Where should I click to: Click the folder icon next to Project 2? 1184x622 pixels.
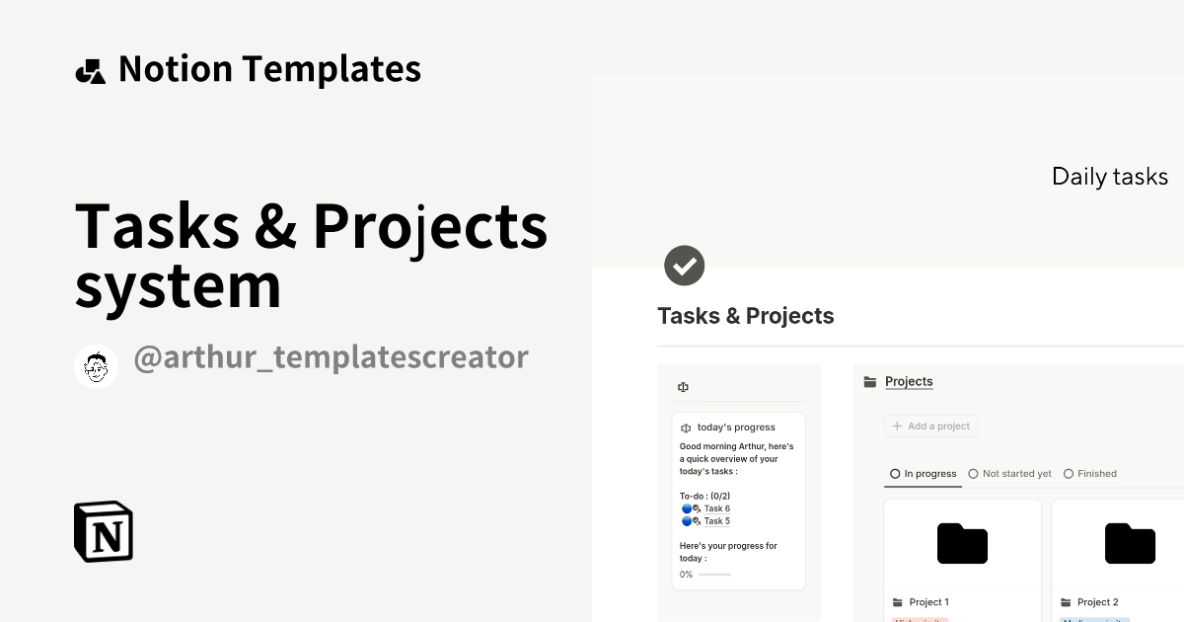coord(1069,601)
